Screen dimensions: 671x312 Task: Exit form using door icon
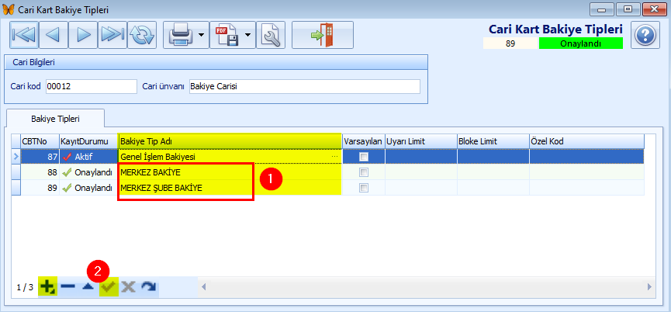(x=322, y=35)
